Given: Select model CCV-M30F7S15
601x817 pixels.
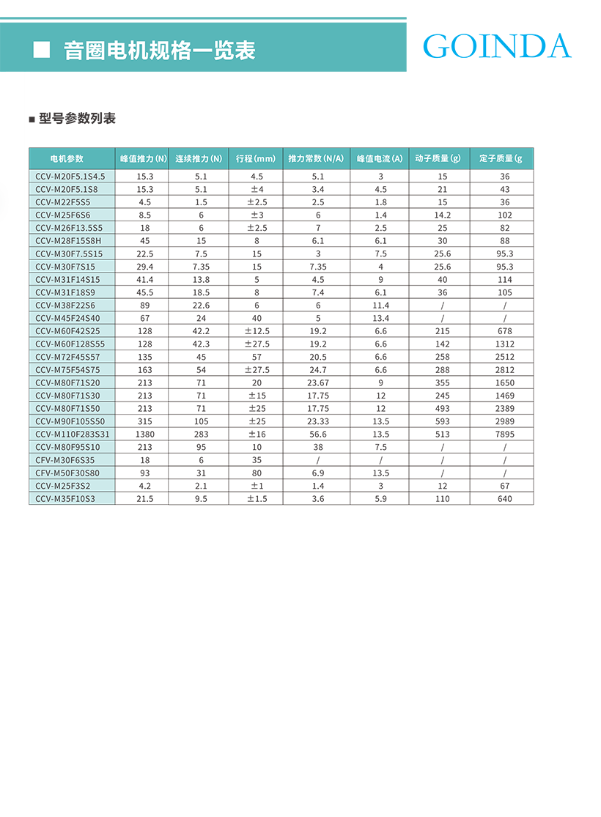Looking at the screenshot, I should (x=65, y=267).
